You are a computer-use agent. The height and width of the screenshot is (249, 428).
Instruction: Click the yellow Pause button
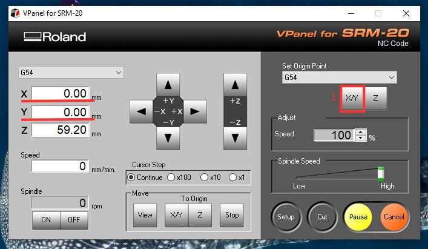[358, 217]
